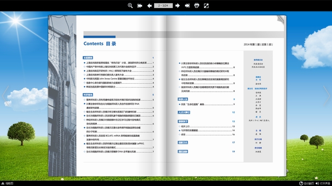The height and width of the screenshot is (186, 332).
Task: Flip forward with right side chevron
Action: (x=326, y=96)
